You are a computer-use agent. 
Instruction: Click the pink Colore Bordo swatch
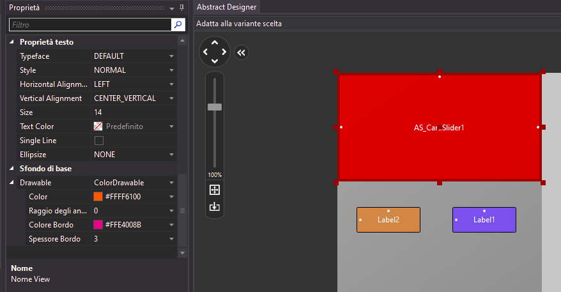click(98, 225)
